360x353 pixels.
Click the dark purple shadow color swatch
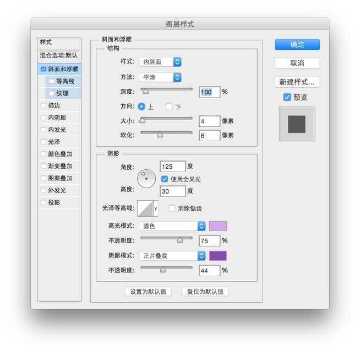[x=217, y=256]
